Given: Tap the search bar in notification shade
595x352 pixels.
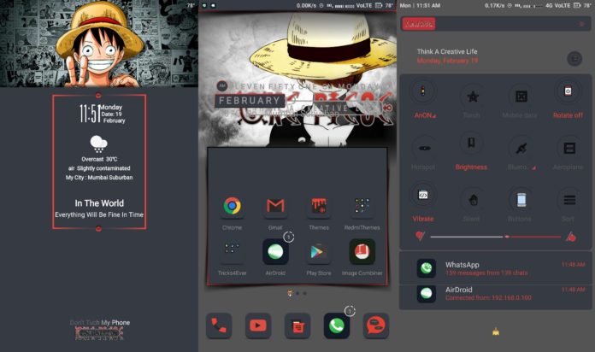Looking at the screenshot, I should (x=496, y=24).
